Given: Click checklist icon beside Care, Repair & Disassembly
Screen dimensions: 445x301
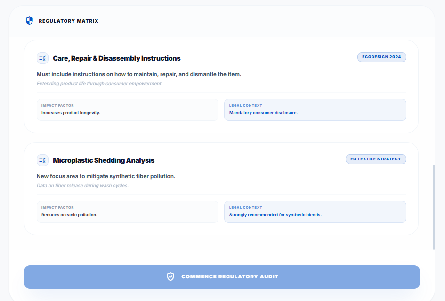Looking at the screenshot, I should pos(42,58).
